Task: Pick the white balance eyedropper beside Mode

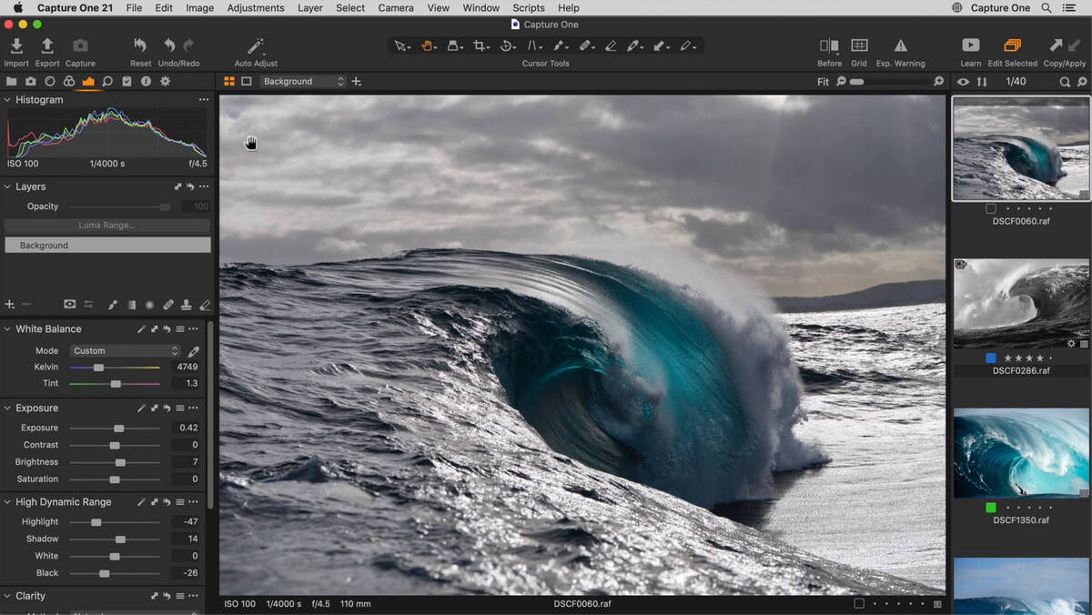Action: pyautogui.click(x=194, y=351)
